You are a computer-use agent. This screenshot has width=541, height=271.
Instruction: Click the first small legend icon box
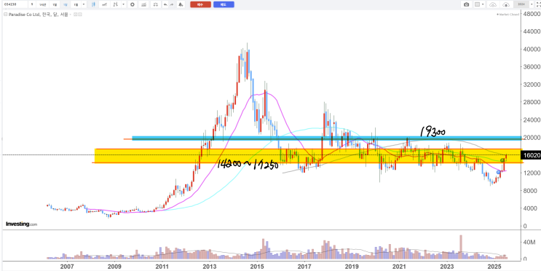(x=75, y=14)
